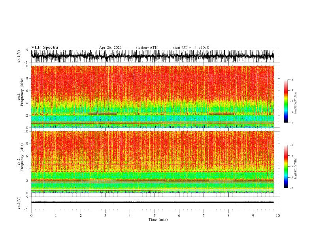Click the ch.1 spectrogram colorbar
This screenshot has width=313, height=242.
pos(286,101)
